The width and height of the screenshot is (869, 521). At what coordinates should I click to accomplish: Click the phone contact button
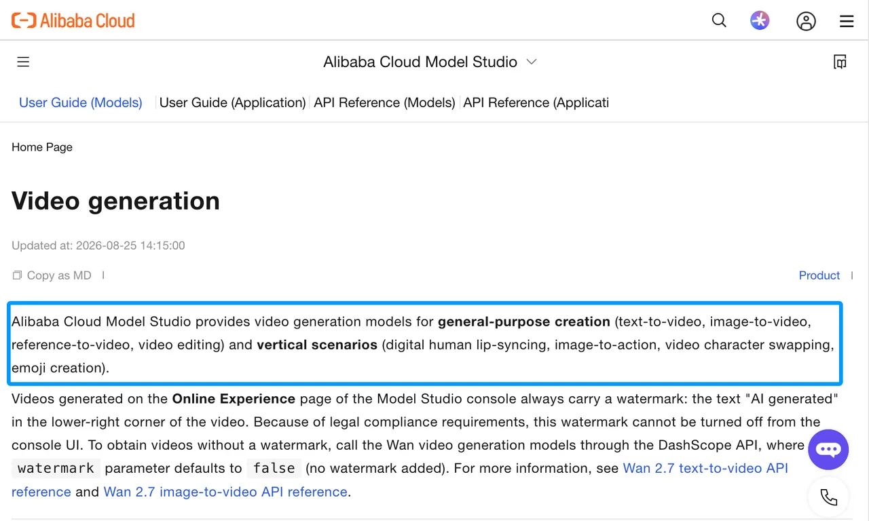pos(828,497)
